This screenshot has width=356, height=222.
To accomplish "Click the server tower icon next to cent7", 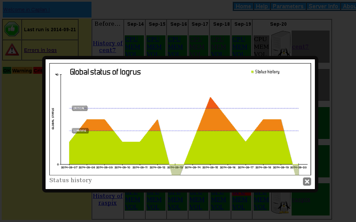I will point(279,42).
